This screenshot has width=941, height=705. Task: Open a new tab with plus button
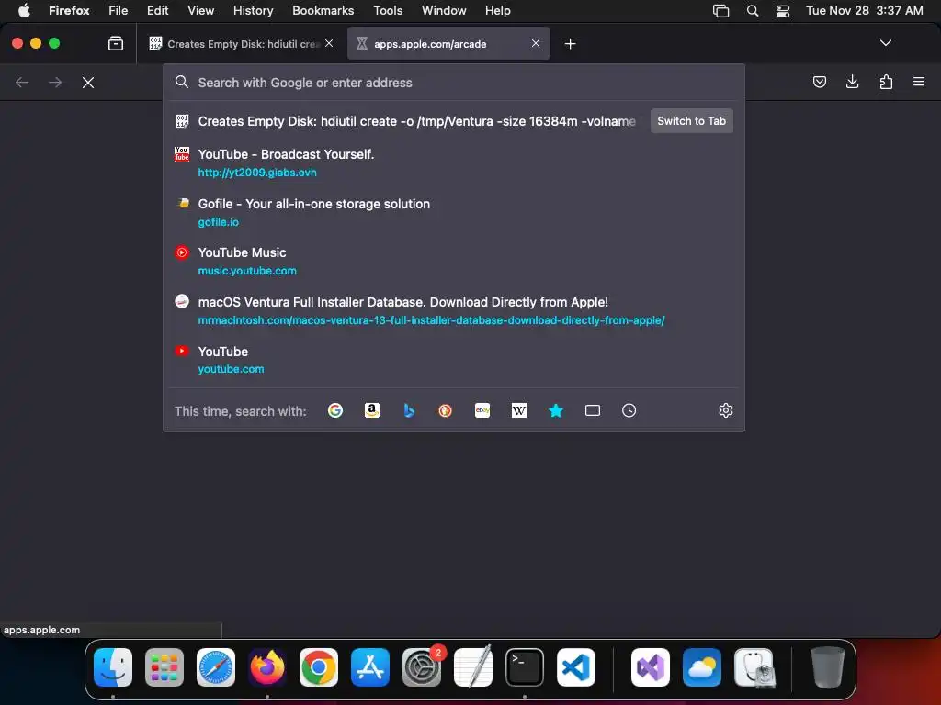click(x=570, y=44)
